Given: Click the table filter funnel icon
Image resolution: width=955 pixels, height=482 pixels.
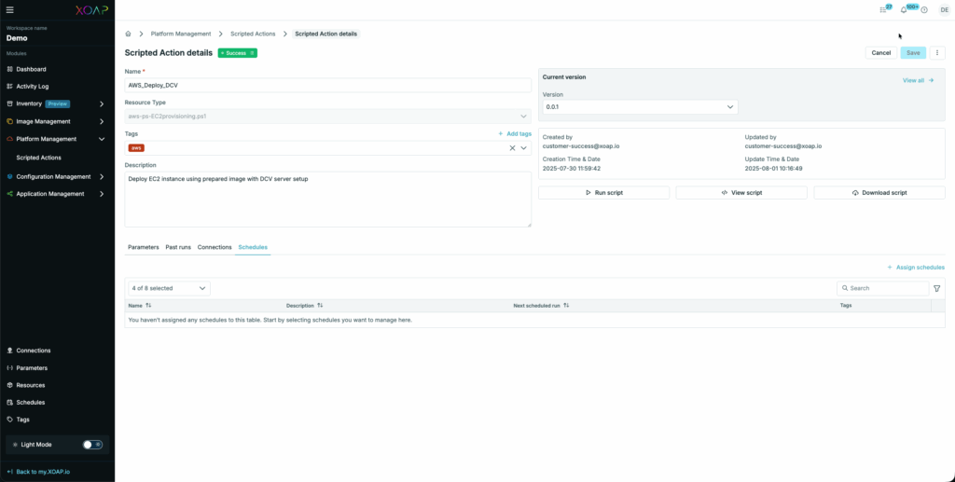Looking at the screenshot, I should click(x=937, y=289).
